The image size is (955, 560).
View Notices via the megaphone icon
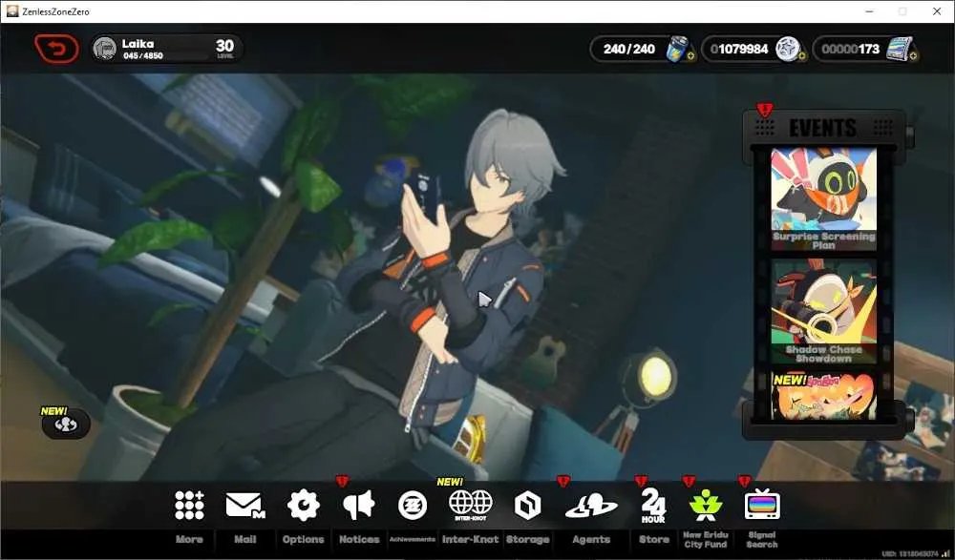point(359,506)
